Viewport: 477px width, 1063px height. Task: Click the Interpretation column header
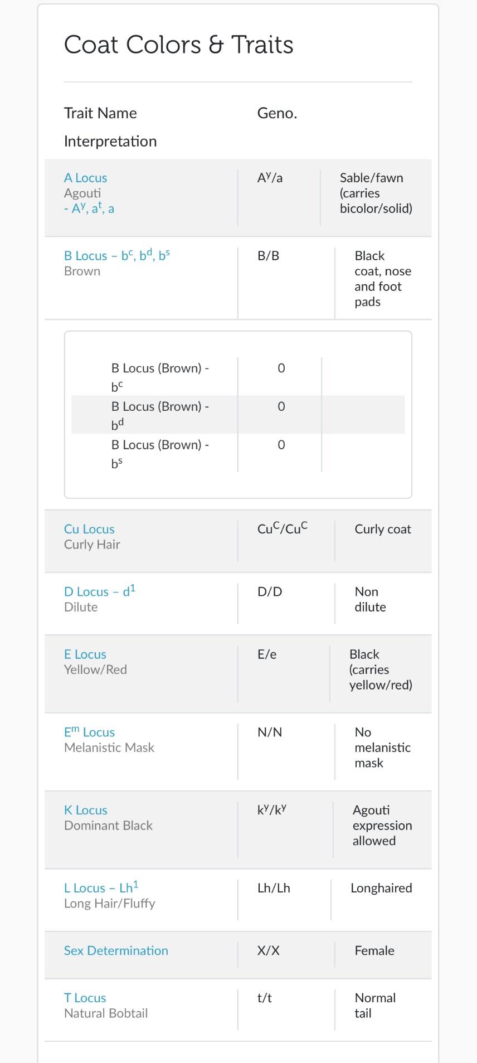coord(110,141)
